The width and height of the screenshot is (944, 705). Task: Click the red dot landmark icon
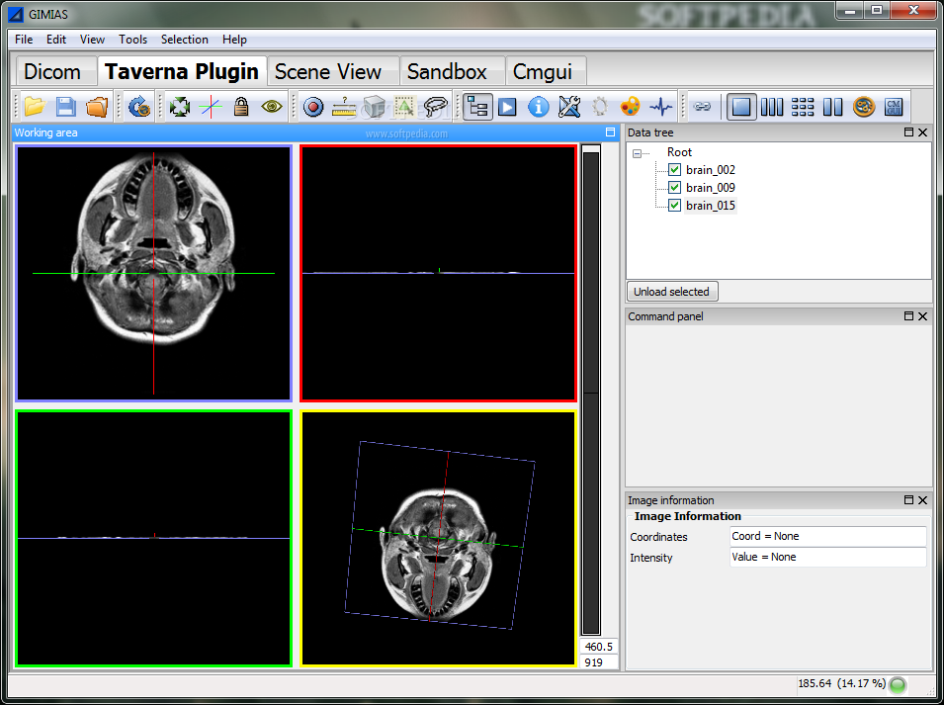tap(313, 107)
